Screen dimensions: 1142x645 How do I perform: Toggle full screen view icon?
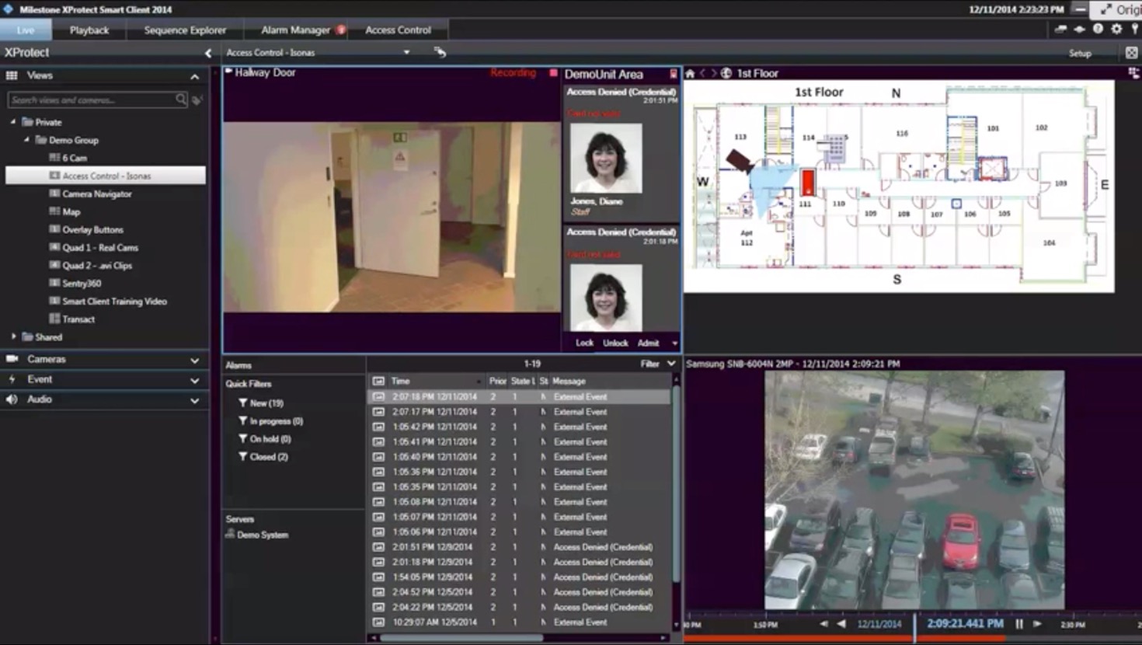tap(1131, 53)
